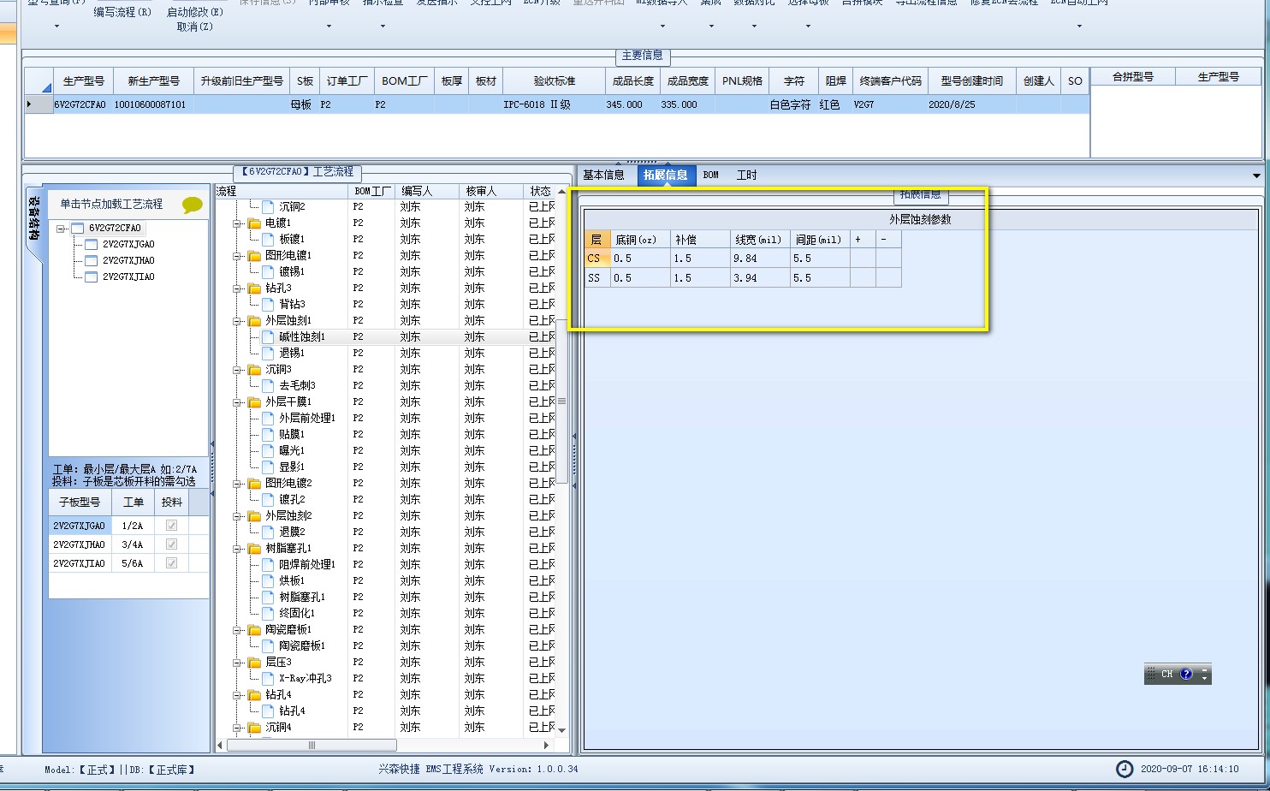
Task: Collapse the 6V2G72CFA0 root tree node
Action: click(62, 229)
